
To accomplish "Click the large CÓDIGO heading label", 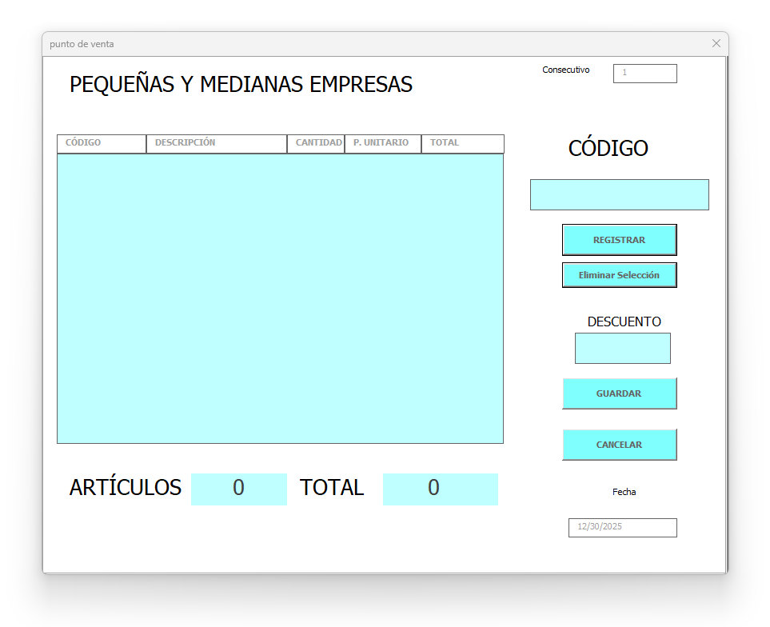I will click(x=608, y=148).
